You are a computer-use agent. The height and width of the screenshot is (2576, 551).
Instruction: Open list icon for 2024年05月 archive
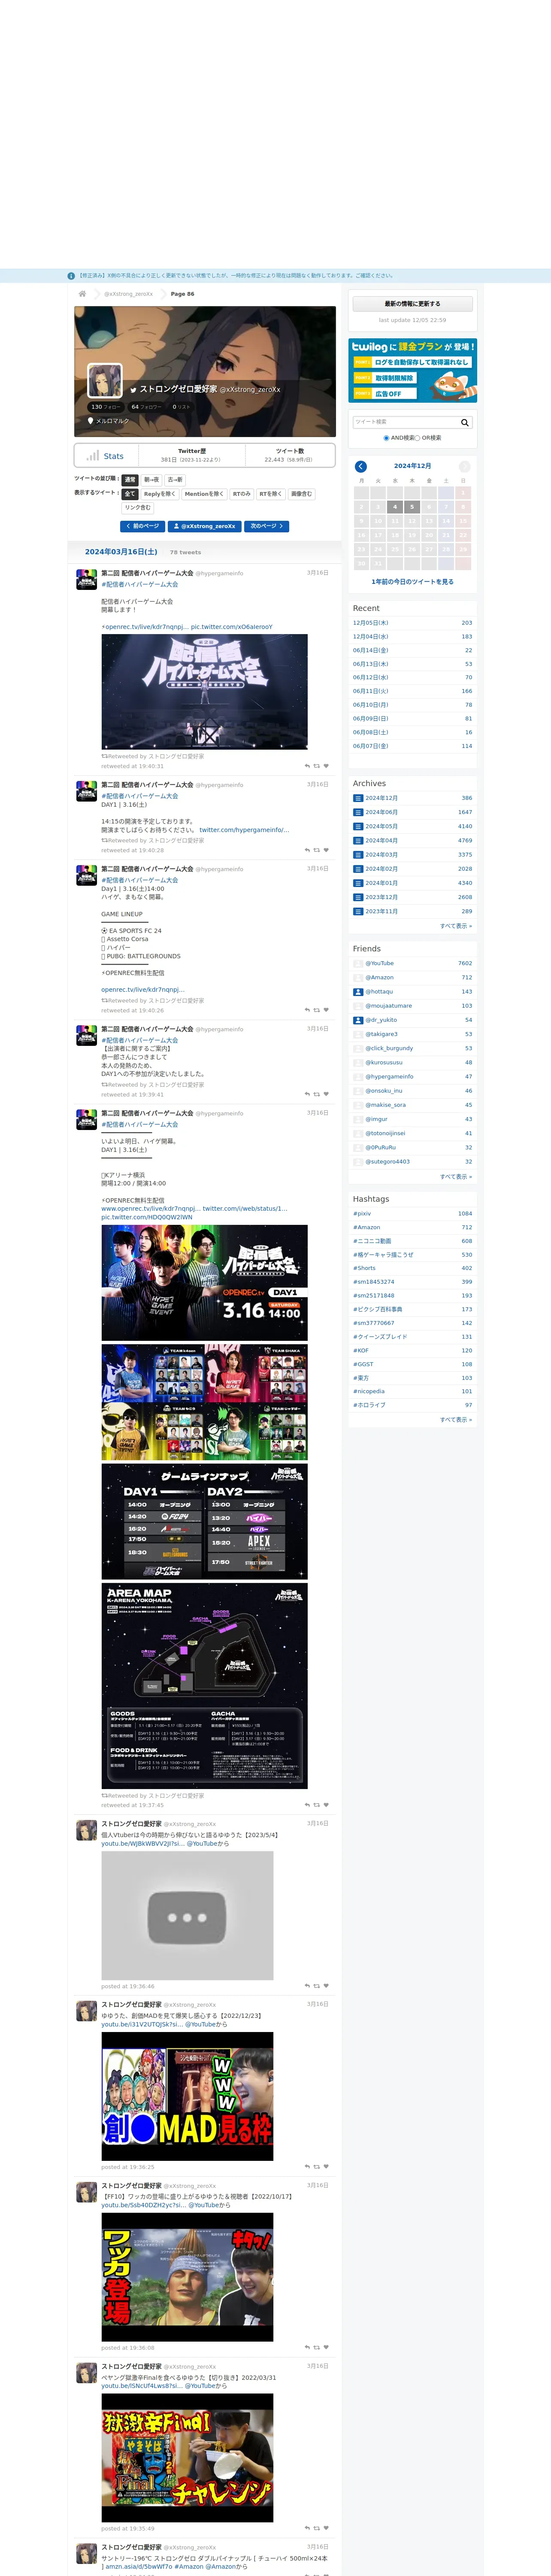tap(358, 826)
